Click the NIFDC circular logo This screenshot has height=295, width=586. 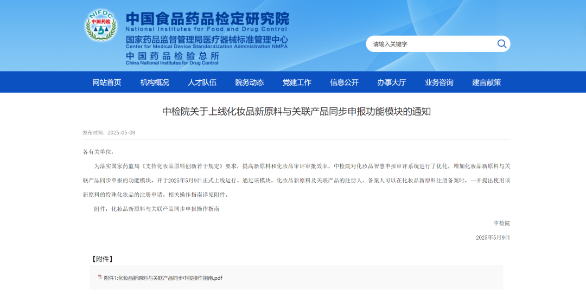click(100, 25)
